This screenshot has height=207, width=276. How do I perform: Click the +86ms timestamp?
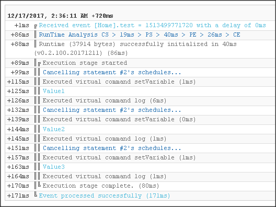point(20,34)
